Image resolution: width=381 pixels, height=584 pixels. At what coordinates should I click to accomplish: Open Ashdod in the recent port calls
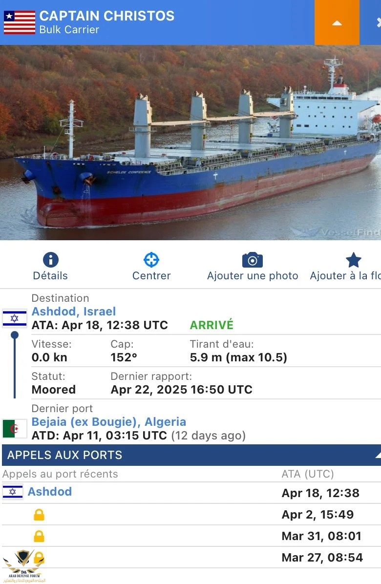click(x=50, y=492)
